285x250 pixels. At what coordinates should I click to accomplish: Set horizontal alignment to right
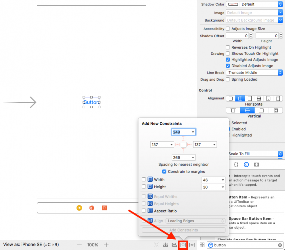coord(250,99)
